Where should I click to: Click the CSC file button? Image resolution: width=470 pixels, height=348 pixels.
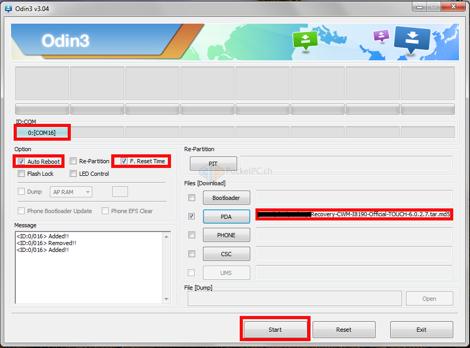pyautogui.click(x=226, y=254)
